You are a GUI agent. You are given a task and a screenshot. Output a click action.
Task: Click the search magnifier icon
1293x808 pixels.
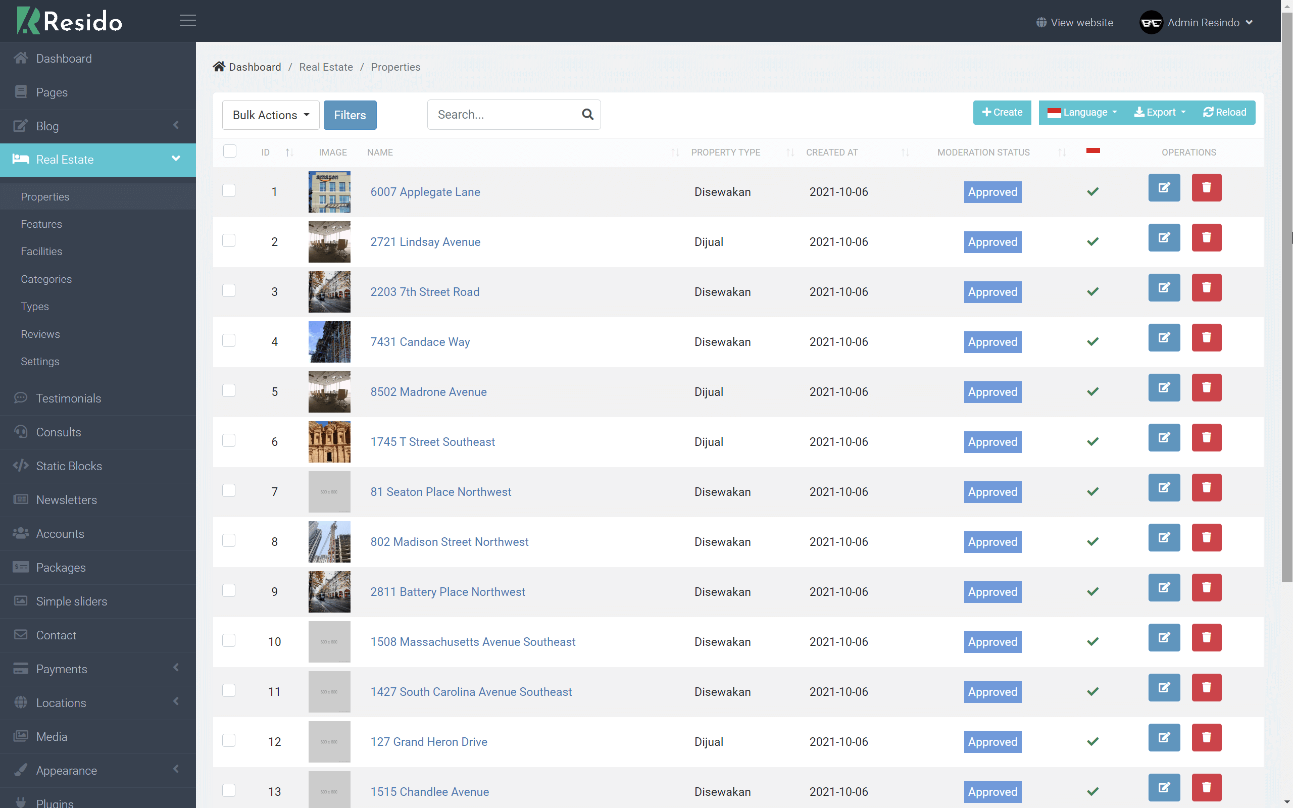pos(587,114)
